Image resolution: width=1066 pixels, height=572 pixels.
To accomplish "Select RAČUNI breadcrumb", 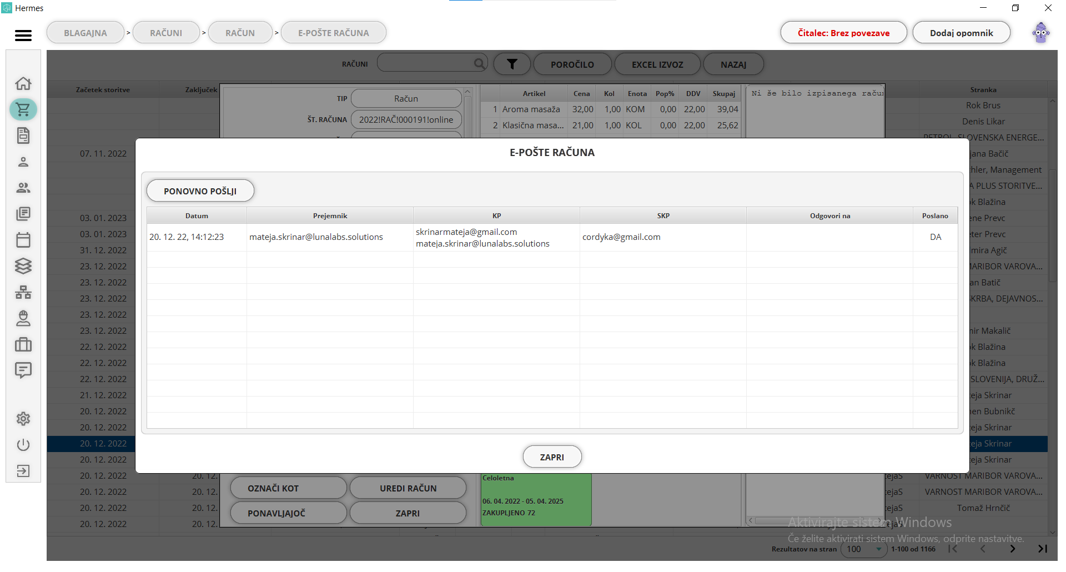I will [x=166, y=33].
